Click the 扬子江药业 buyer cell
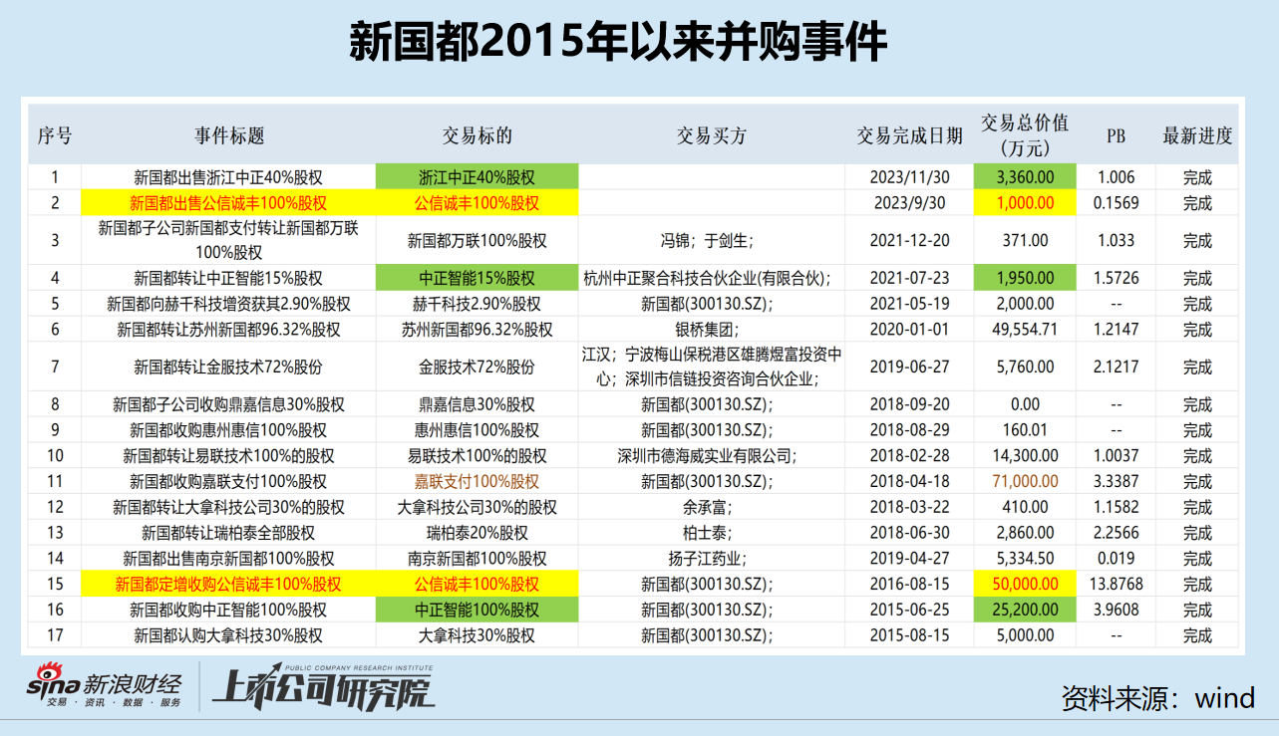 coord(711,558)
